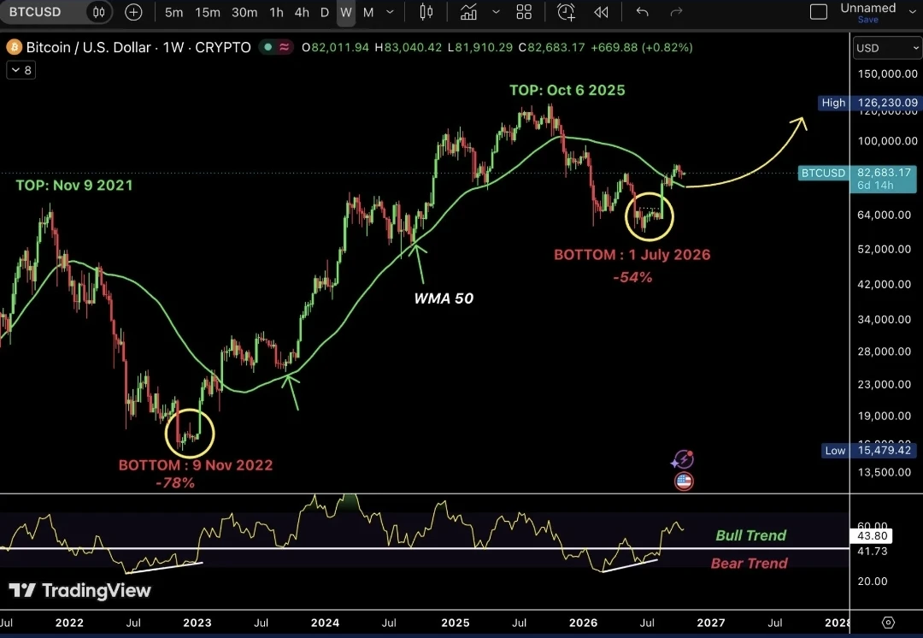Click the add symbol plus icon
The height and width of the screenshot is (638, 923).
pos(133,12)
